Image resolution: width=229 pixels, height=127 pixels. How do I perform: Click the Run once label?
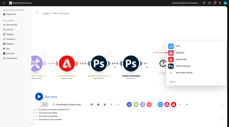pyautogui.click(x=51, y=97)
